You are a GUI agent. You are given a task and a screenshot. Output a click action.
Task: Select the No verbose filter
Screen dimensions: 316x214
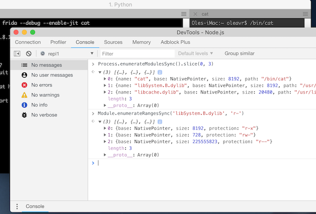[49, 115]
